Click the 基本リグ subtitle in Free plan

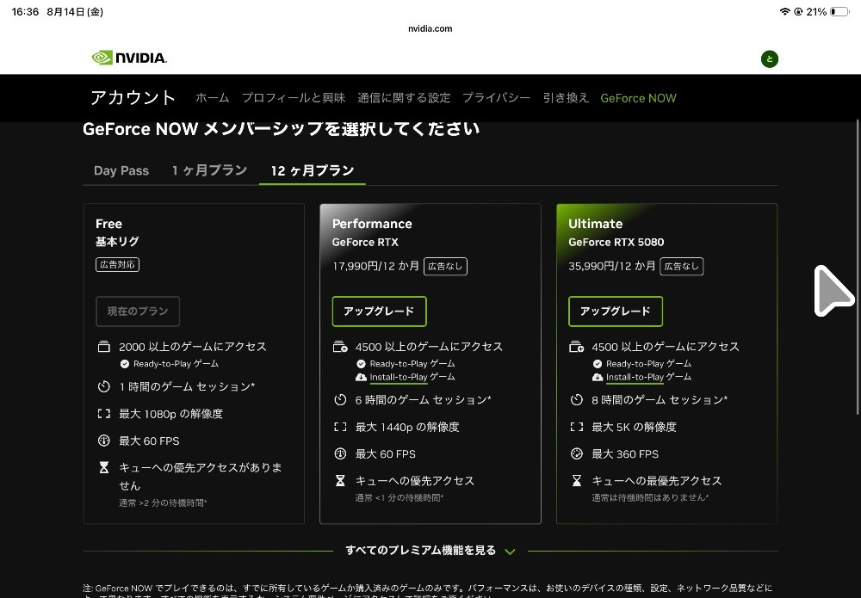[x=117, y=242]
